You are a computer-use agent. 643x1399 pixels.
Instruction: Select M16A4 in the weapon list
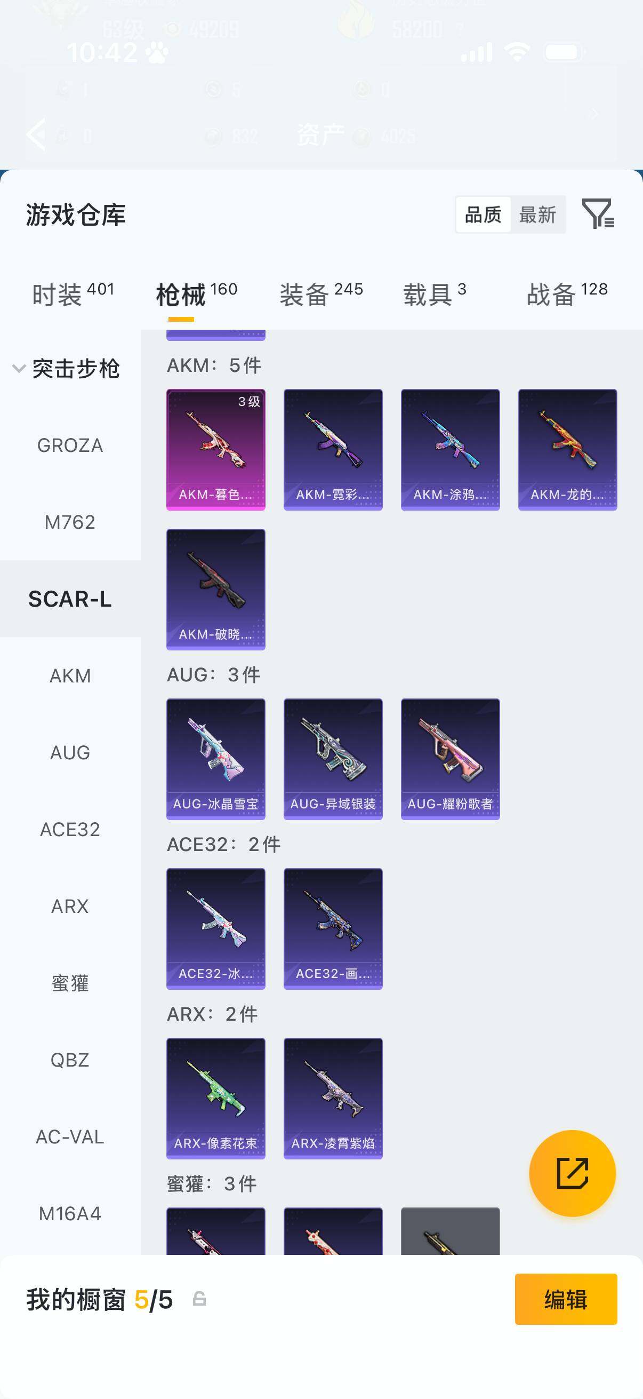pyautogui.click(x=70, y=1214)
